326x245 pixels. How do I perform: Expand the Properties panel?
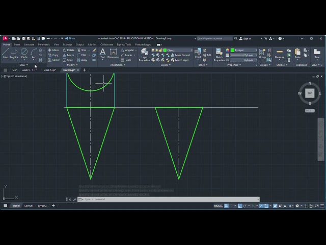[x=234, y=65]
